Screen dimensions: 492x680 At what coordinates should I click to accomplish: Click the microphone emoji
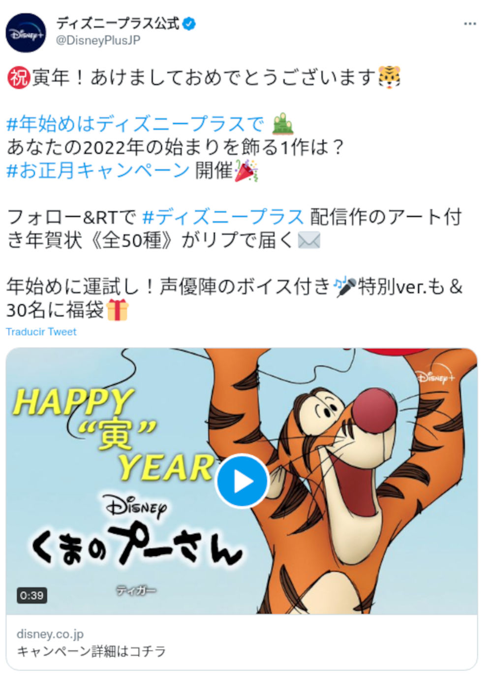pos(345,287)
